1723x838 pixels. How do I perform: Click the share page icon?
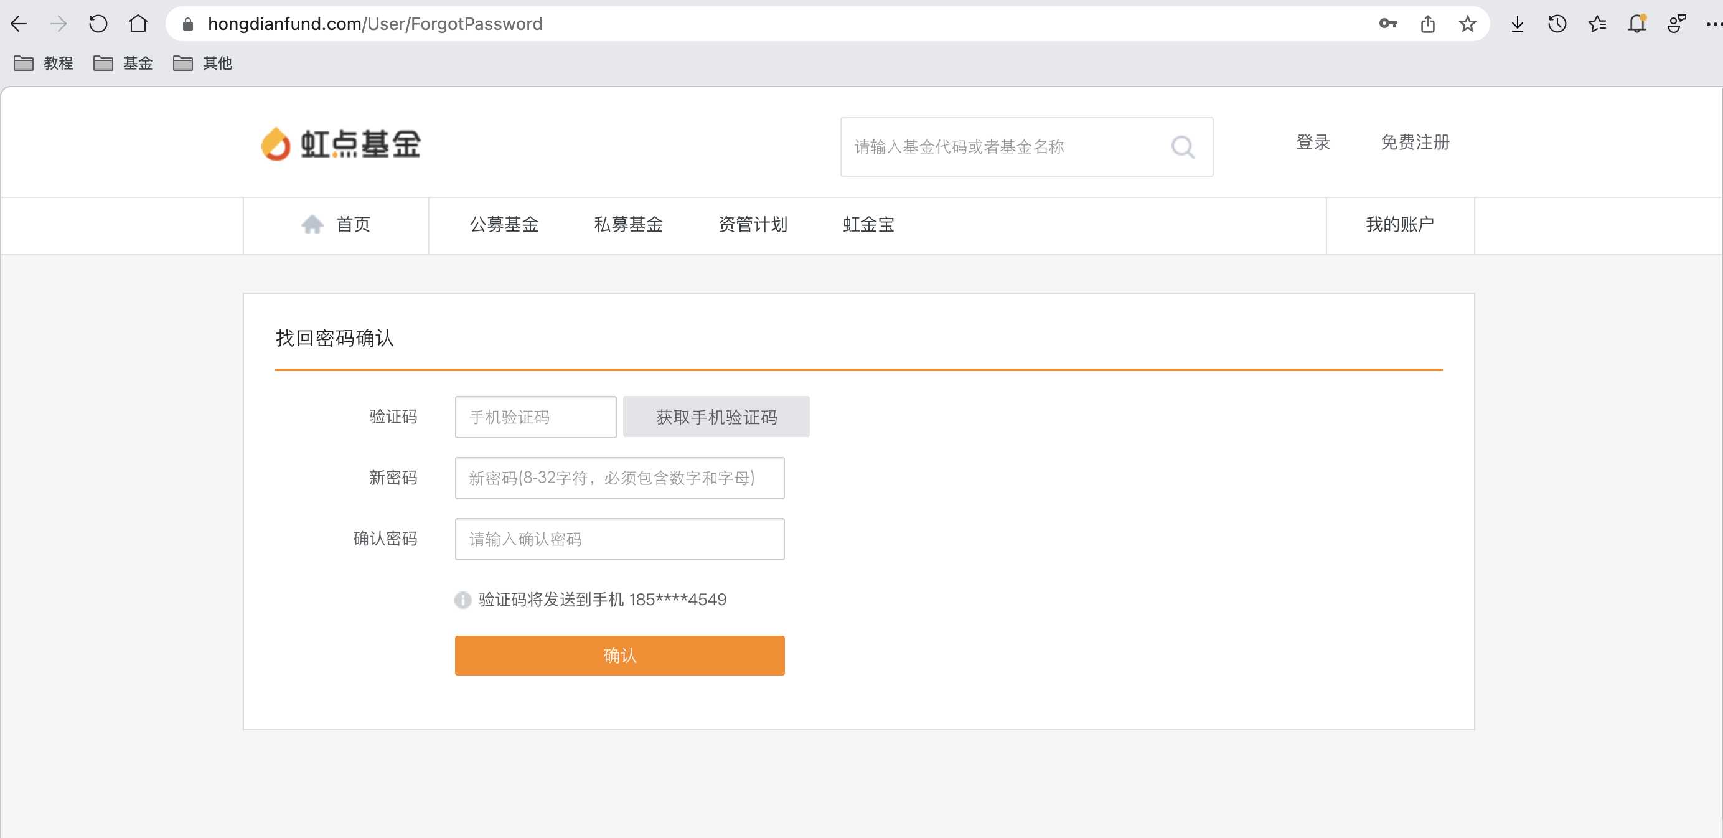pos(1428,24)
